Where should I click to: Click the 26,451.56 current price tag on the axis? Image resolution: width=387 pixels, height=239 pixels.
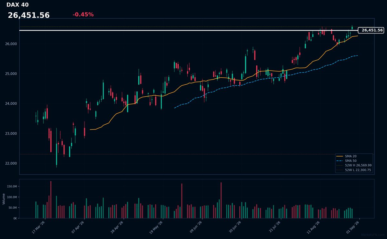pyautogui.click(x=371, y=30)
